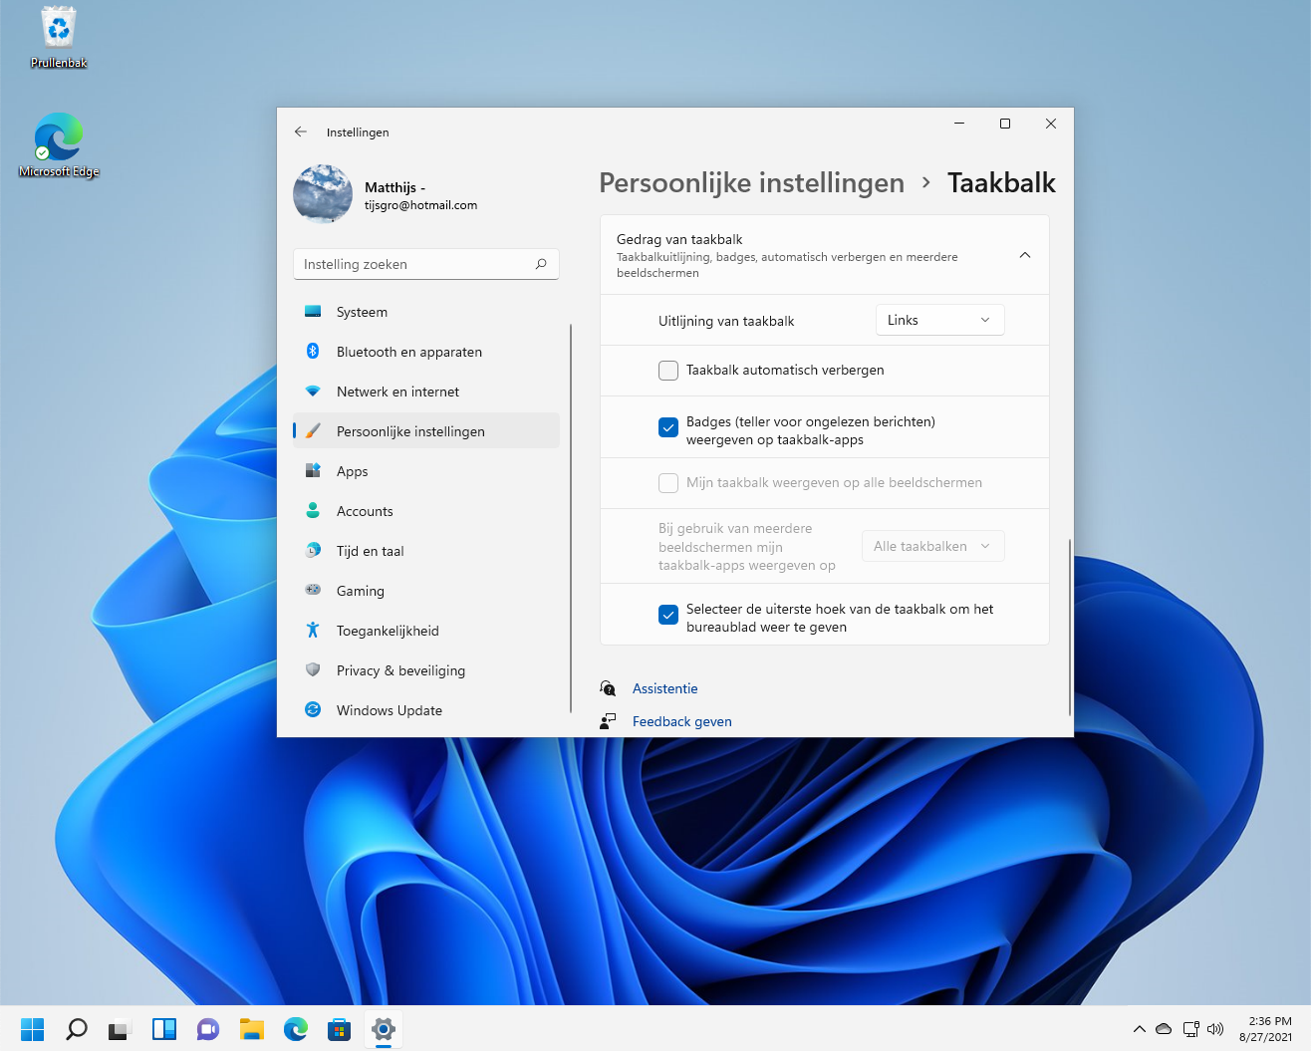Toggle the Selecteer de uiterste hoek checkbox
The image size is (1311, 1051).
coord(668,615)
